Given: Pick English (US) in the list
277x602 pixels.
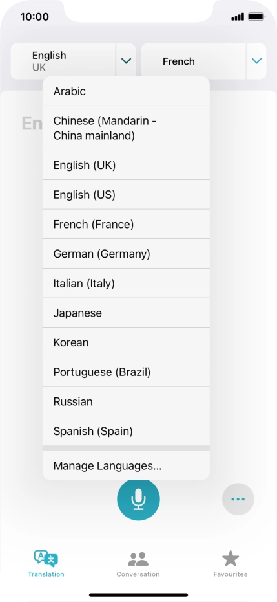Looking at the screenshot, I should point(126,195).
